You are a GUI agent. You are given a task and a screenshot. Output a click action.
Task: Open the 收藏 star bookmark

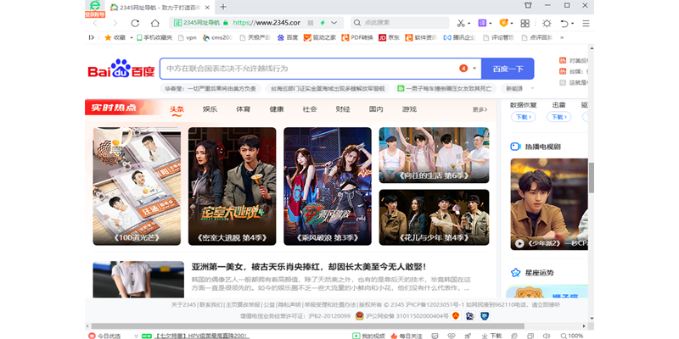115,37
